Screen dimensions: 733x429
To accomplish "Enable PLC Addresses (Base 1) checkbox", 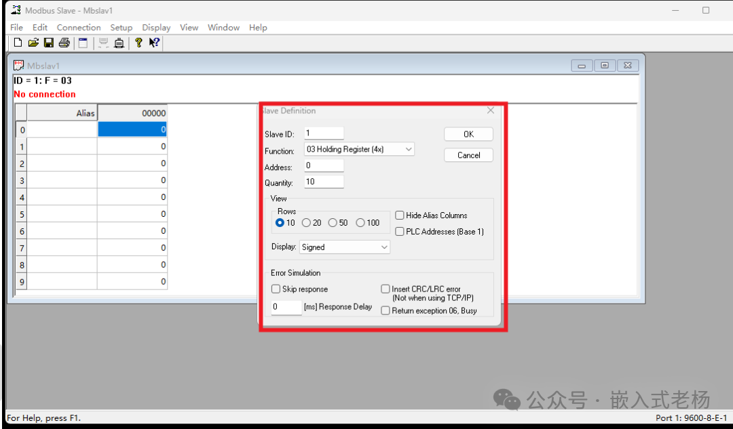I will (400, 232).
